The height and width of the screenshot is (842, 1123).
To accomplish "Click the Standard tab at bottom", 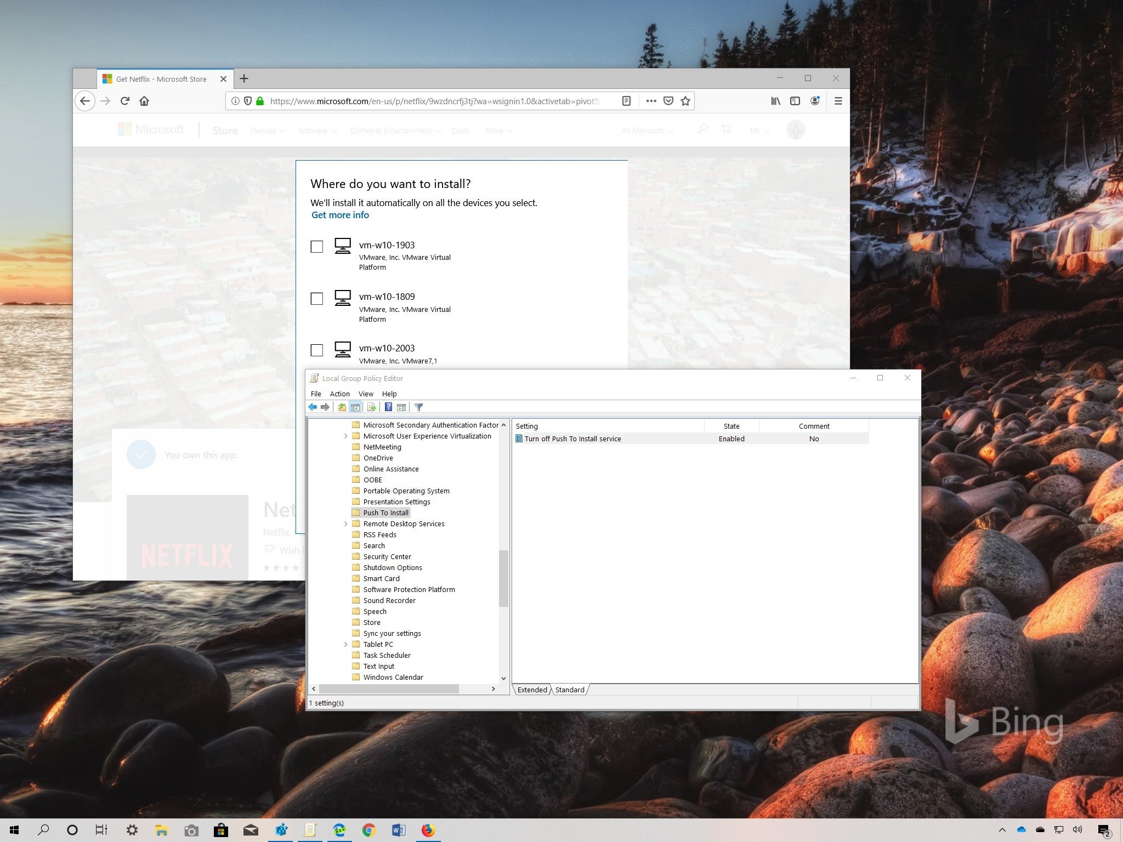I will (x=570, y=690).
